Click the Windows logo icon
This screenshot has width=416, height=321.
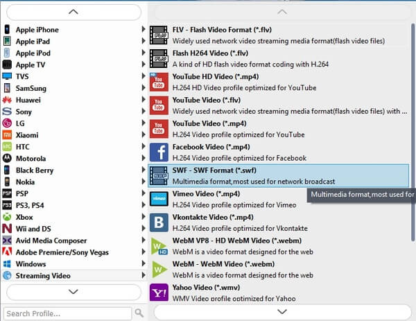tap(7, 263)
